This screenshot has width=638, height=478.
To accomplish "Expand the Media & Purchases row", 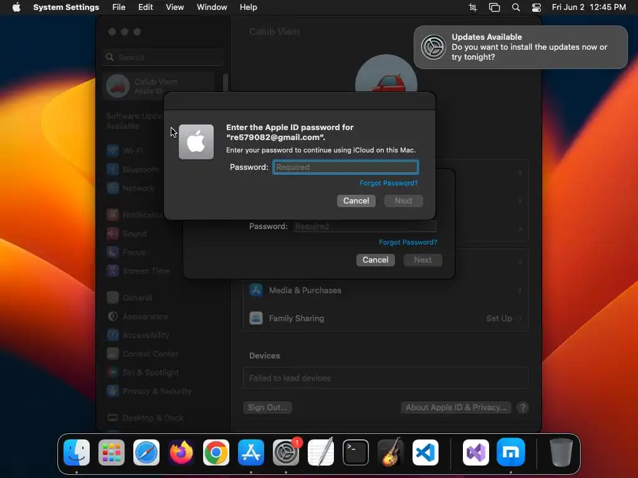I will (x=386, y=291).
